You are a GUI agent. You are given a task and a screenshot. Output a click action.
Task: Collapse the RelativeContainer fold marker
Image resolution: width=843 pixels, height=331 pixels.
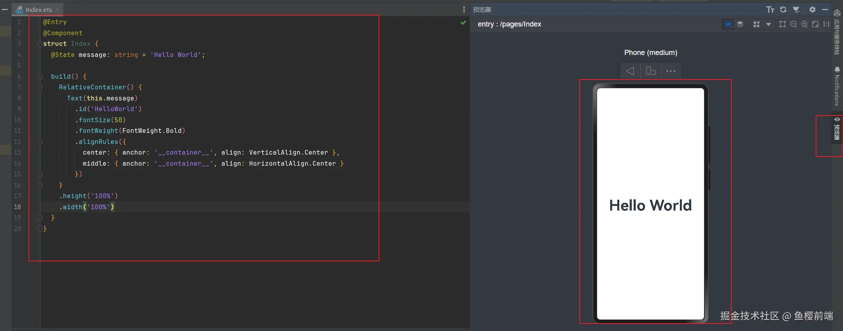[x=40, y=87]
